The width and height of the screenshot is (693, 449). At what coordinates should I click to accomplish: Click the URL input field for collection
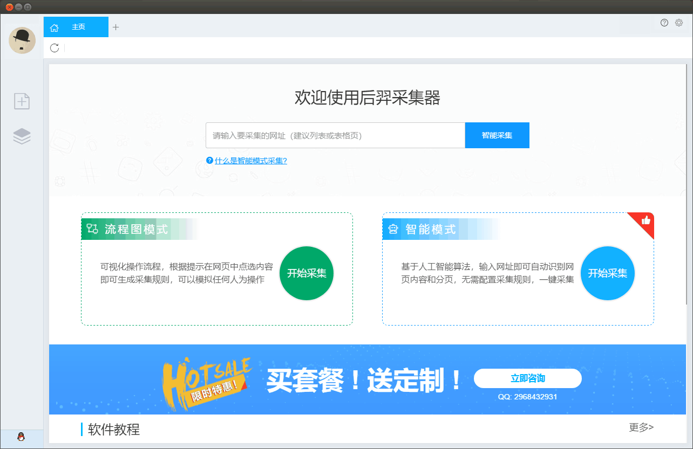[x=335, y=135]
